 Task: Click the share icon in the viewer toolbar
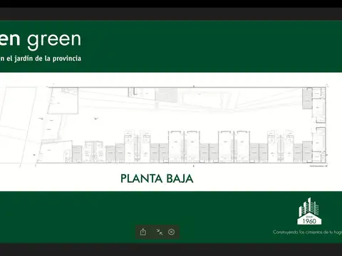point(143,232)
